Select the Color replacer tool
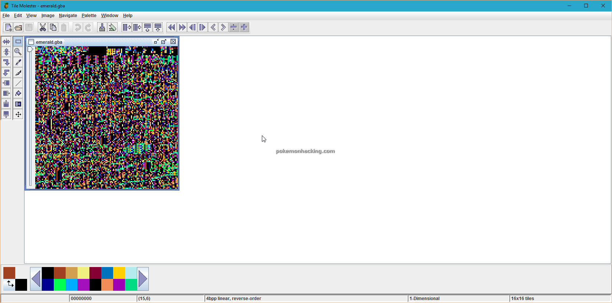 pyautogui.click(x=18, y=104)
